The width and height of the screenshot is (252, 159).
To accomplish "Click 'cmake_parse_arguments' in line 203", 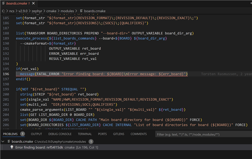I will point(42,110).
